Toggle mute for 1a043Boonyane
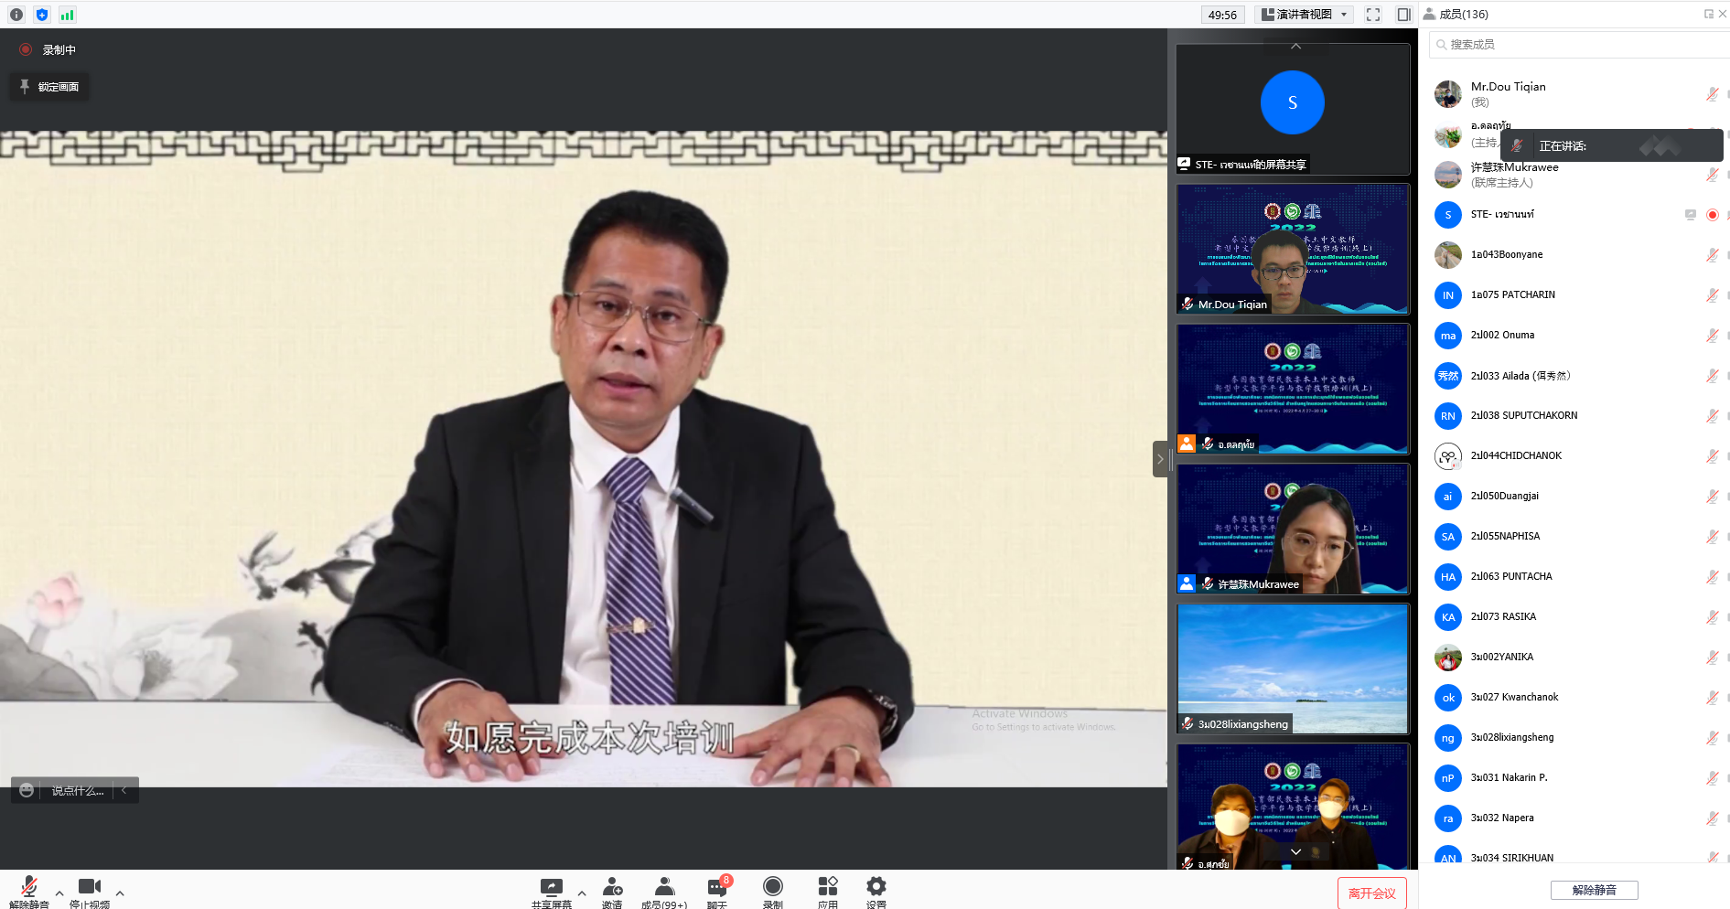Screen dimensions: 1730x909 (1712, 255)
